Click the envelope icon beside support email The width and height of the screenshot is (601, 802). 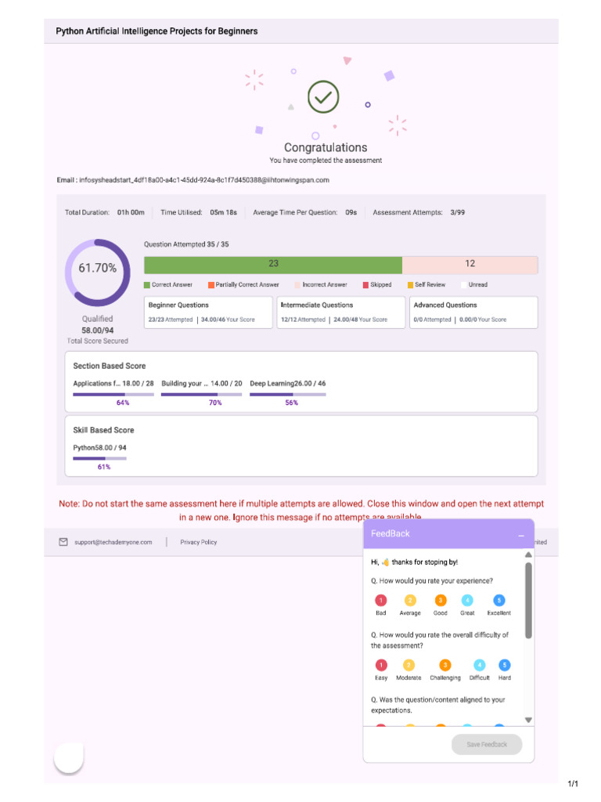point(63,542)
